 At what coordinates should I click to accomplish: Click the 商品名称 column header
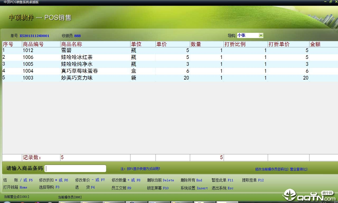[x=72, y=44]
